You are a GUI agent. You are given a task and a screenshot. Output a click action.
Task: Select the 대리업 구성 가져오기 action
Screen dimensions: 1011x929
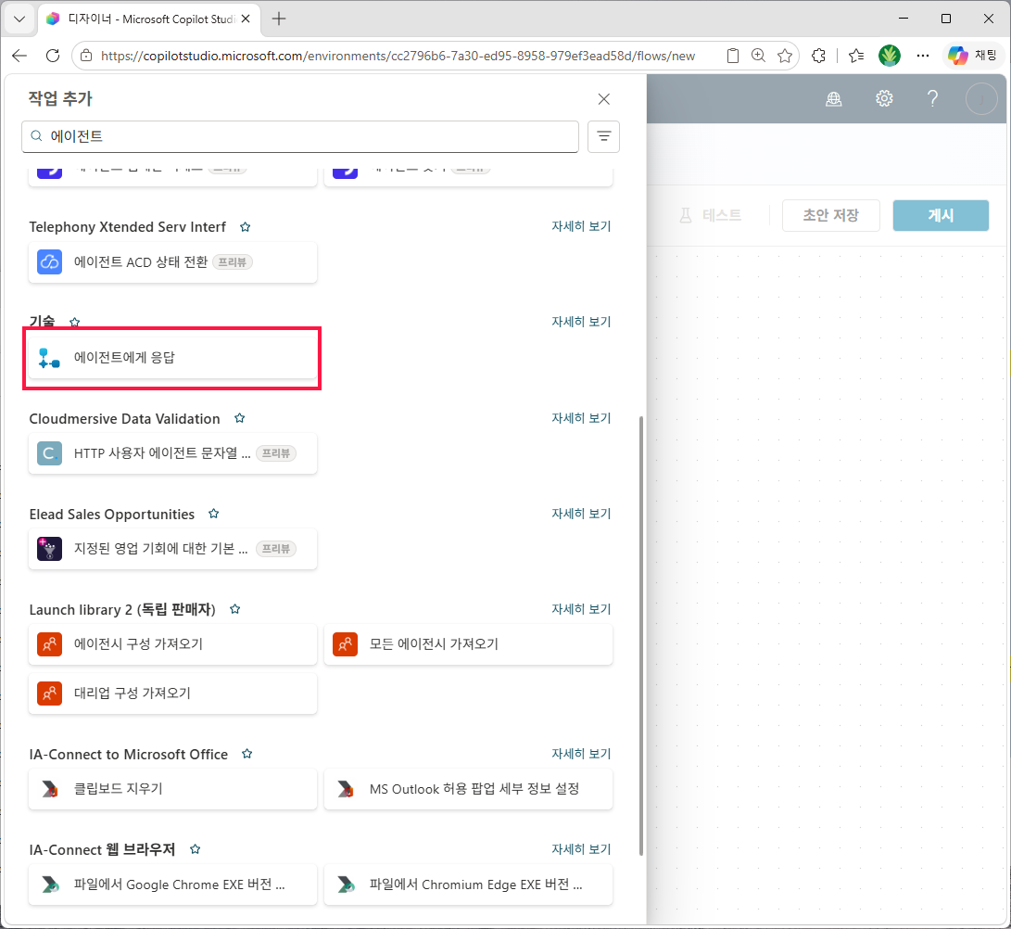tap(172, 694)
